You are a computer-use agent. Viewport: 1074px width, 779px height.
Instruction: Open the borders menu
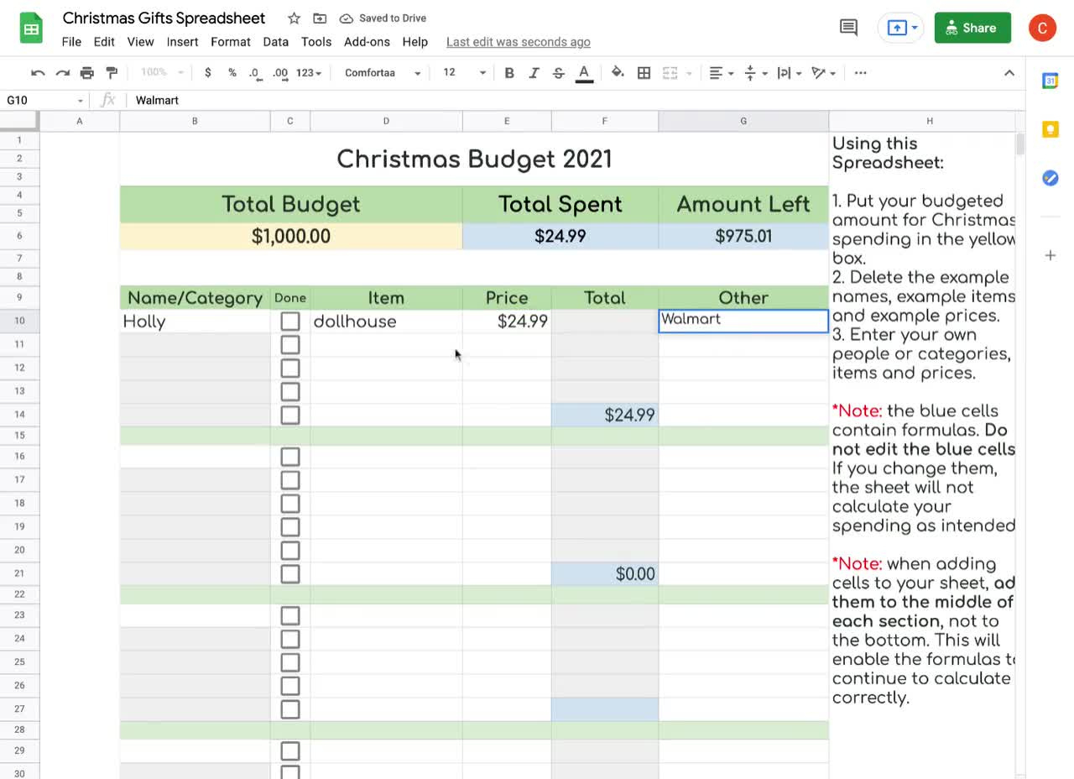tap(644, 73)
